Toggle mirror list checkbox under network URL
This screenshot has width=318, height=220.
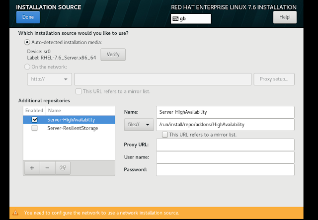click(x=79, y=91)
